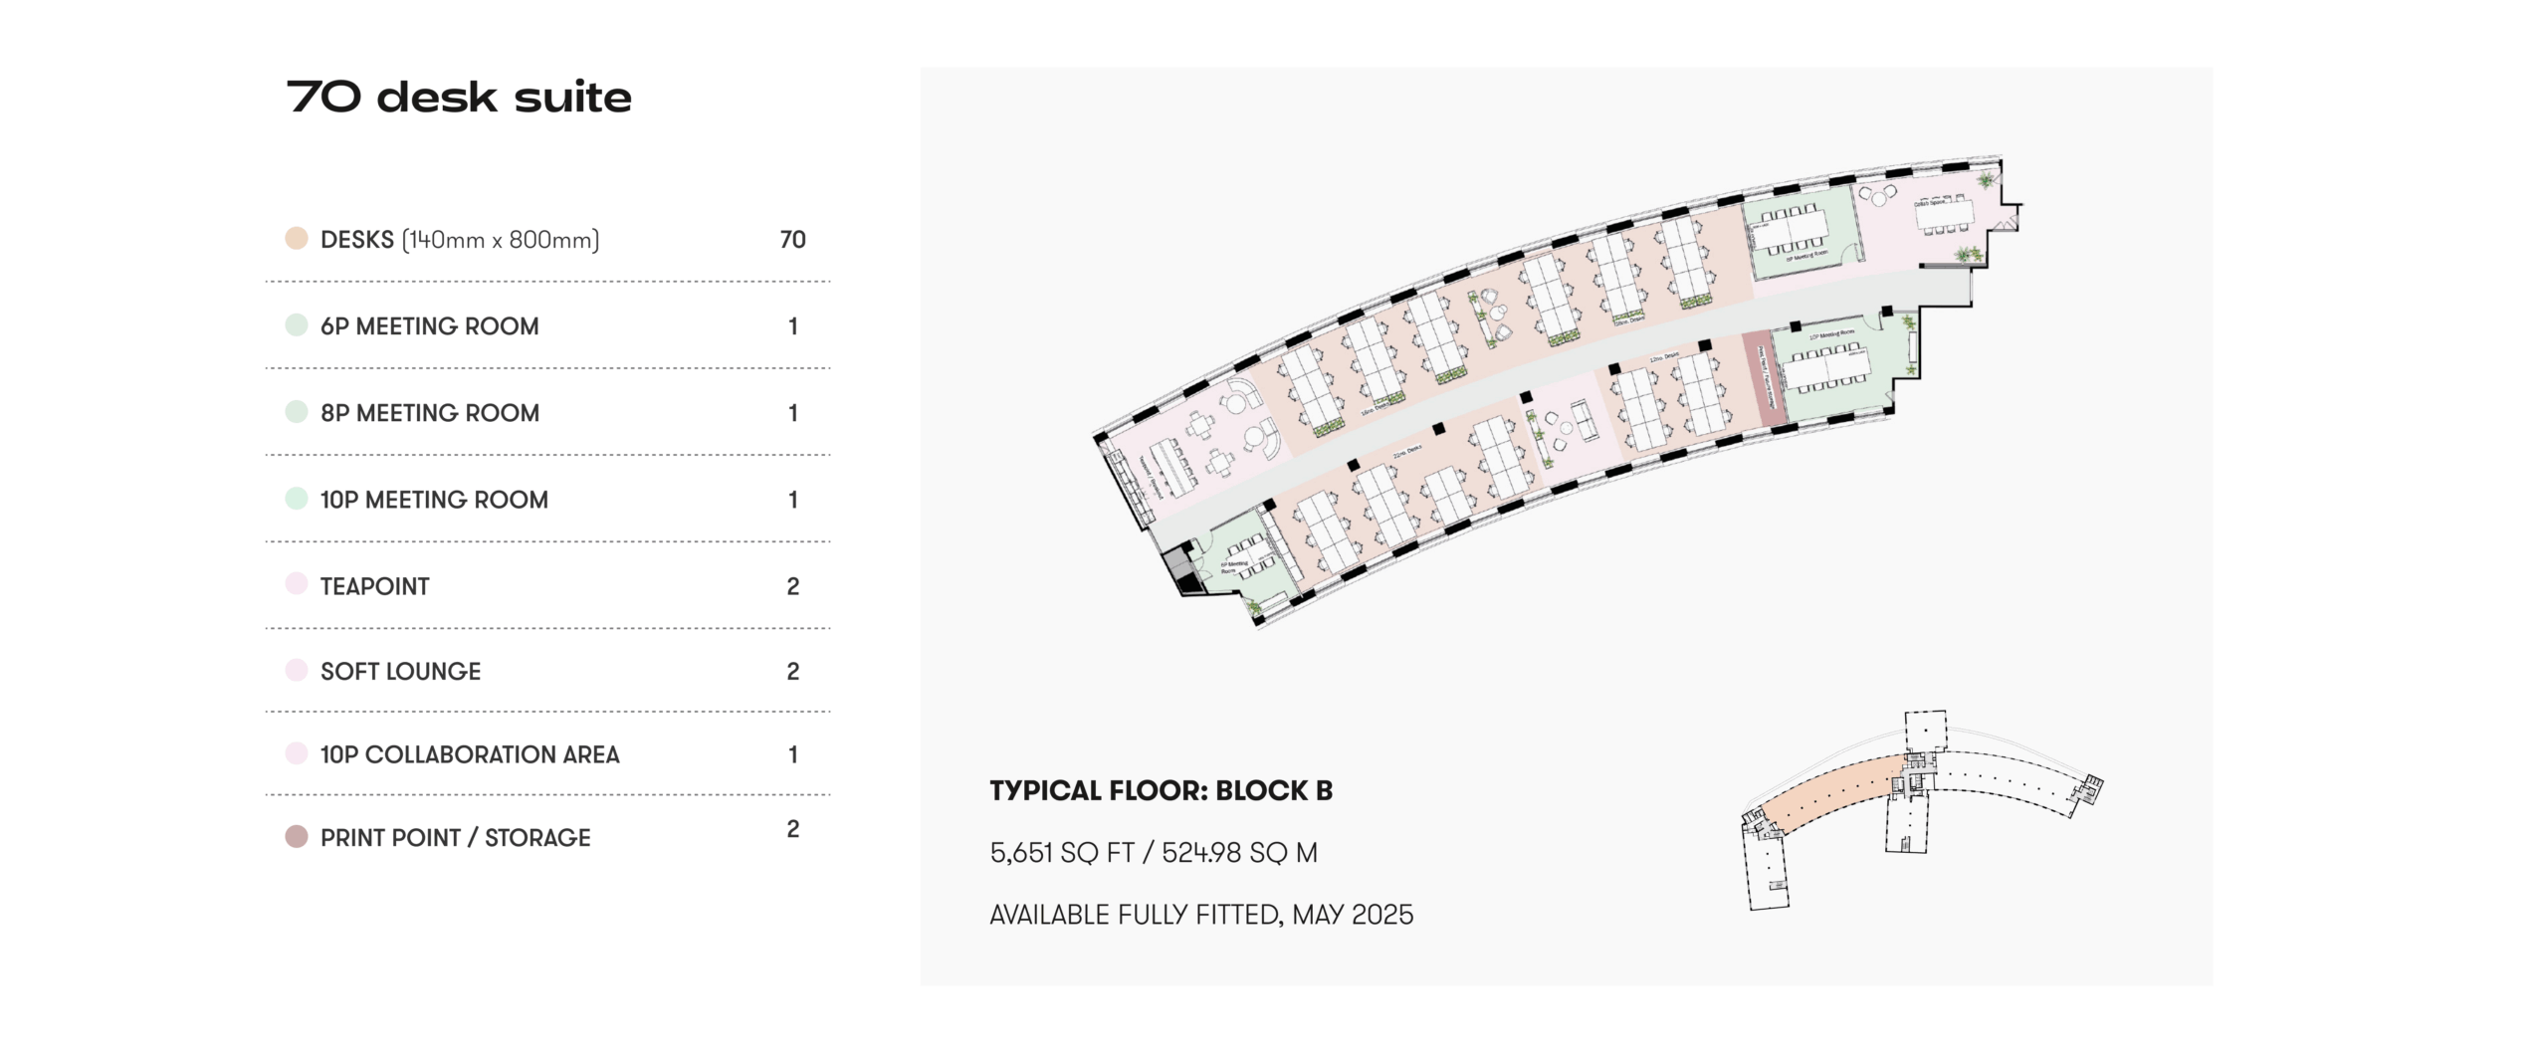Click the peach DESKS legend color dot

(x=297, y=239)
